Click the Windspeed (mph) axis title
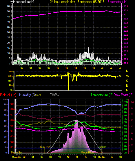This screenshot has width=135, height=161. [x=22, y=2]
